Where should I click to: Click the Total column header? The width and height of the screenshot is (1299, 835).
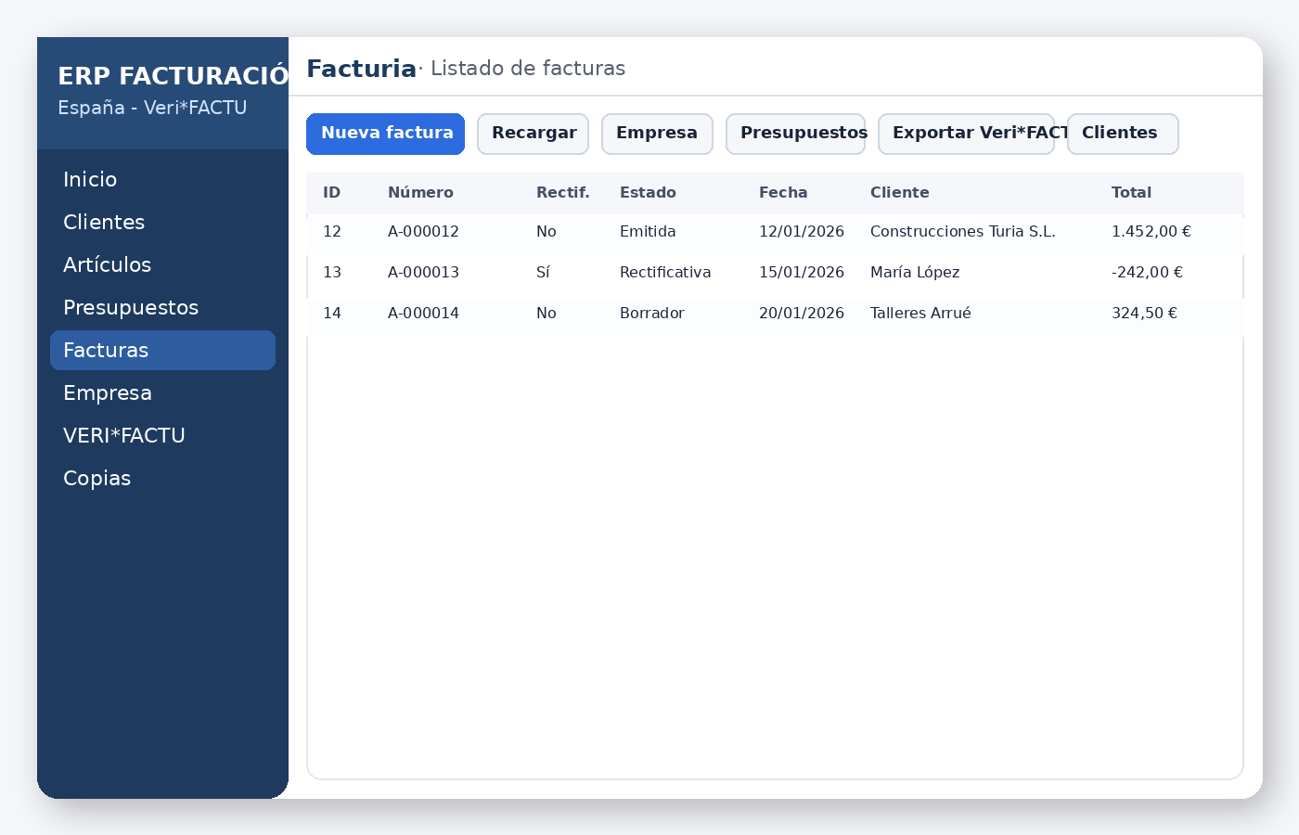pyautogui.click(x=1132, y=192)
